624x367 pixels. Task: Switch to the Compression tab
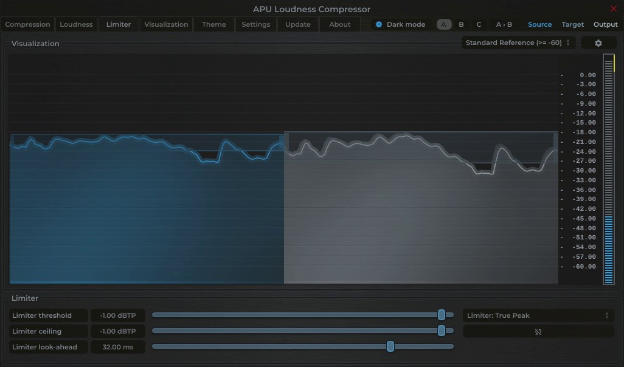(27, 24)
